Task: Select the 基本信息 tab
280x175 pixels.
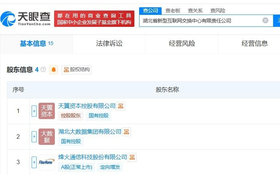Action: pos(36,44)
